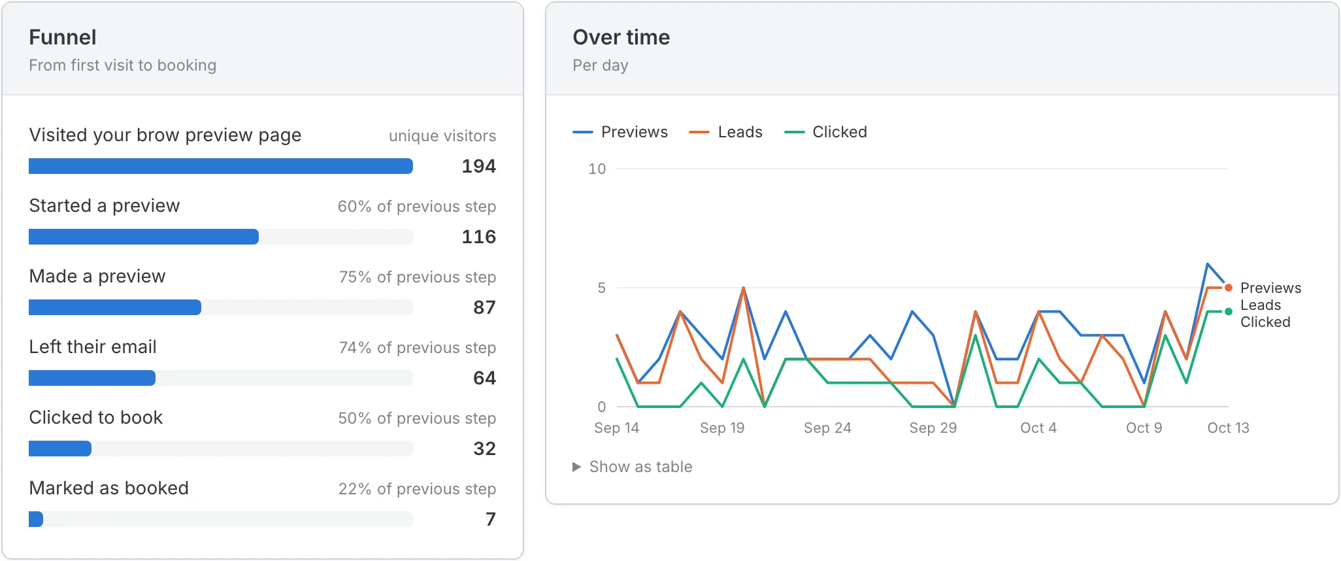The height and width of the screenshot is (561, 1341).
Task: Click the "Sep 29" axis label
Action: (933, 428)
